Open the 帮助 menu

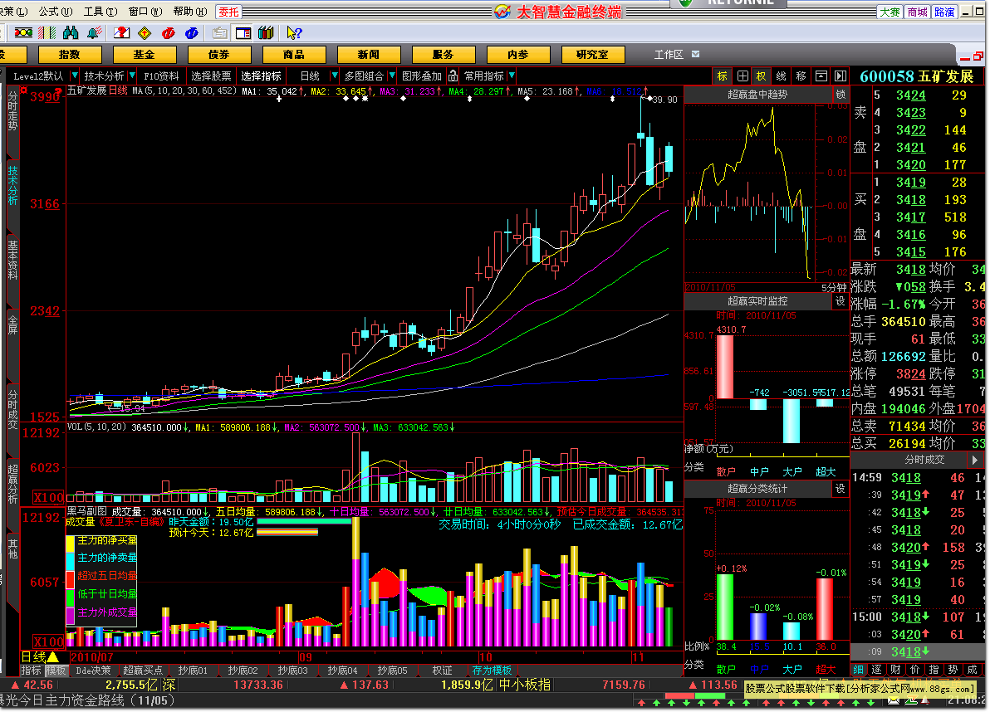pyautogui.click(x=190, y=12)
